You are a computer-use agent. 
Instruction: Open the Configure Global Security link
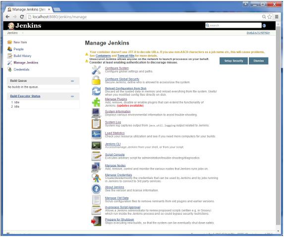click(122, 79)
